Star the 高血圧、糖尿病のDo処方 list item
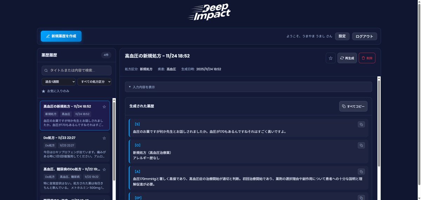This screenshot has width=421, height=200. [x=104, y=170]
